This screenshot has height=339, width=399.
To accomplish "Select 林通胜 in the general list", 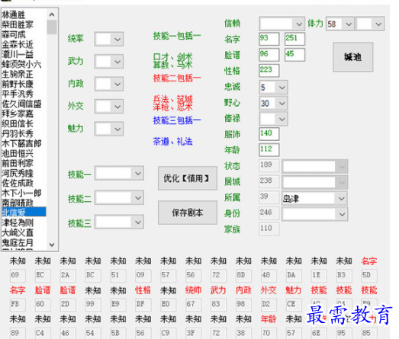I will [14, 14].
